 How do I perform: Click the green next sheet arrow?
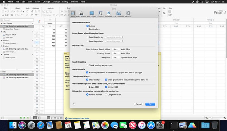24,118
